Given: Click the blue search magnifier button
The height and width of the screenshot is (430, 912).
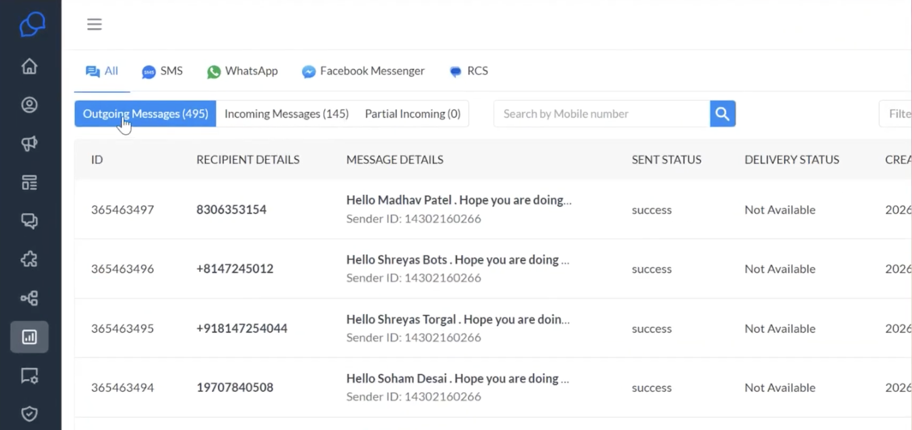Looking at the screenshot, I should click(723, 114).
